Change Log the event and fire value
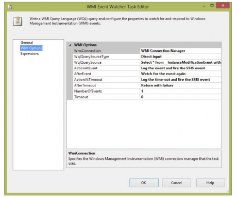Screen dimensions: 237x197 pos(180,68)
